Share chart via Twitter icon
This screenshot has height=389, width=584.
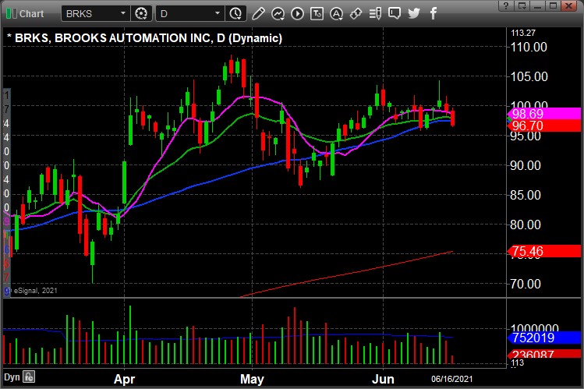pyautogui.click(x=414, y=14)
